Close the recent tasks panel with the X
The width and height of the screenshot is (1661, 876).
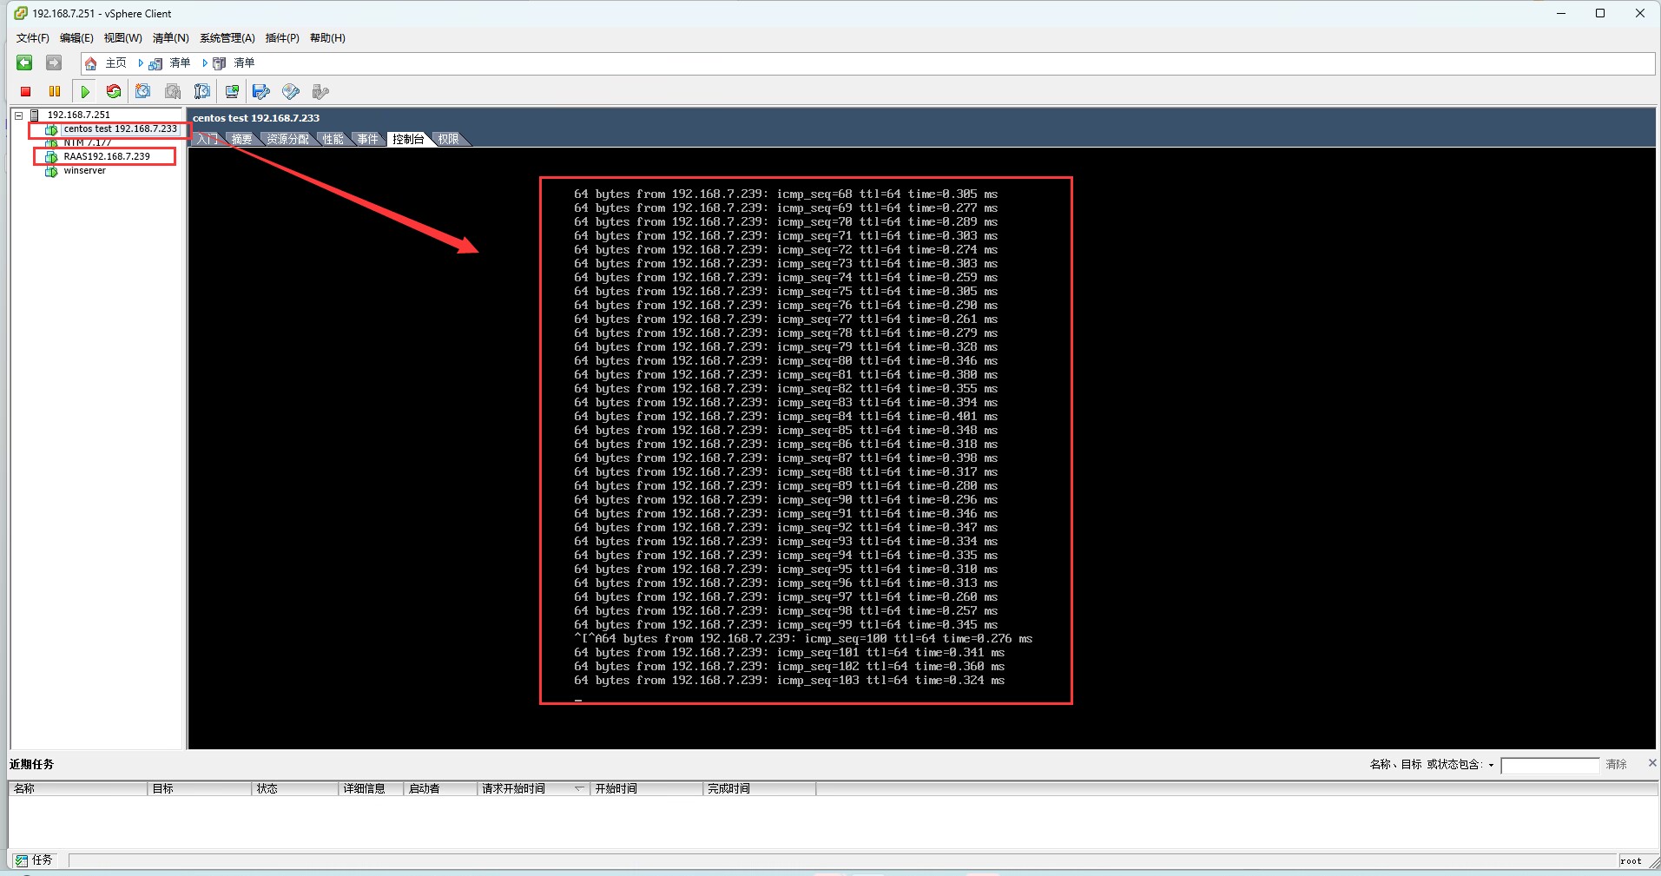point(1651,762)
